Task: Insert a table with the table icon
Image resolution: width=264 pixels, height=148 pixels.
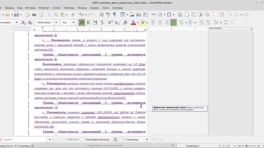Action: 123,15
